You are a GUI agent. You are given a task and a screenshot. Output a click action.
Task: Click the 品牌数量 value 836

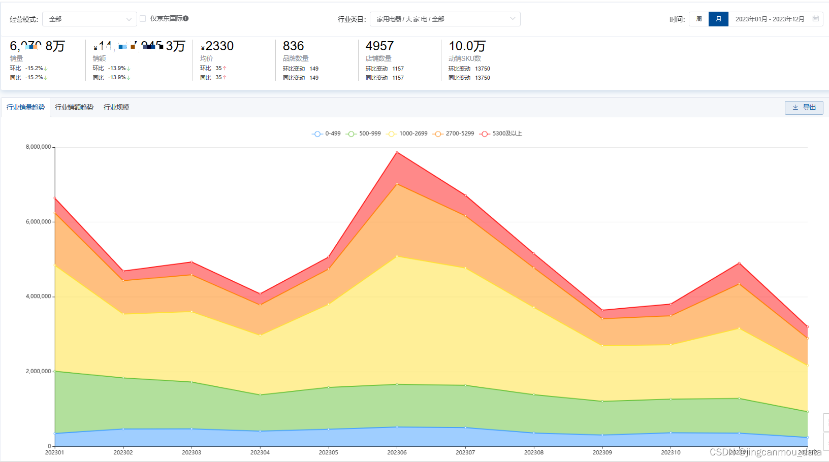point(293,46)
